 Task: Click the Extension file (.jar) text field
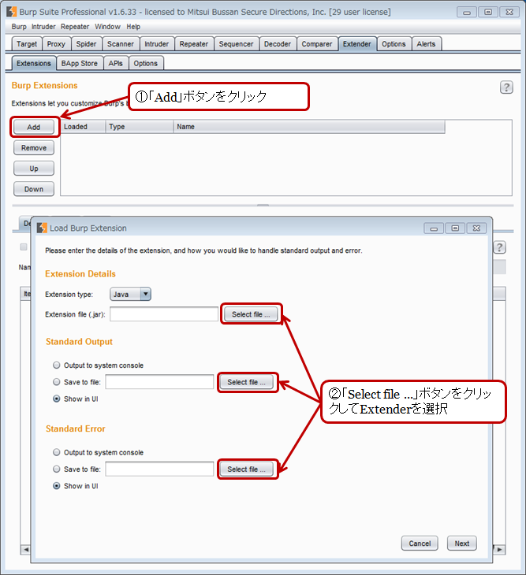164,314
